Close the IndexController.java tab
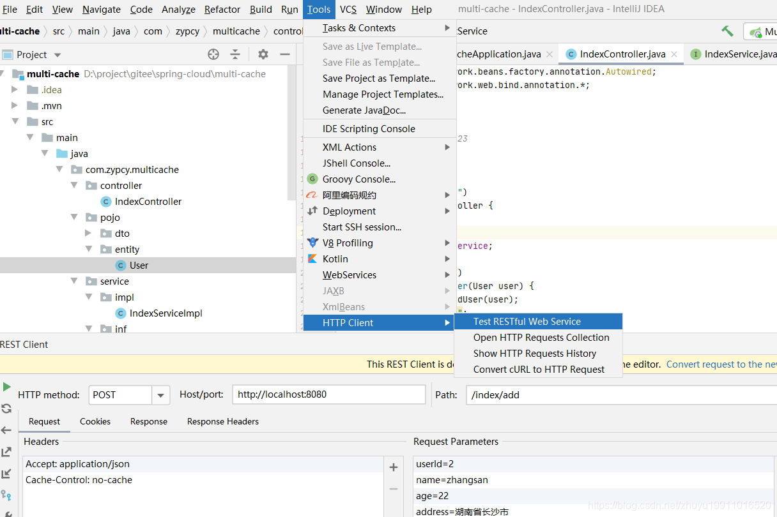Screen dimensions: 777x517 coord(674,54)
